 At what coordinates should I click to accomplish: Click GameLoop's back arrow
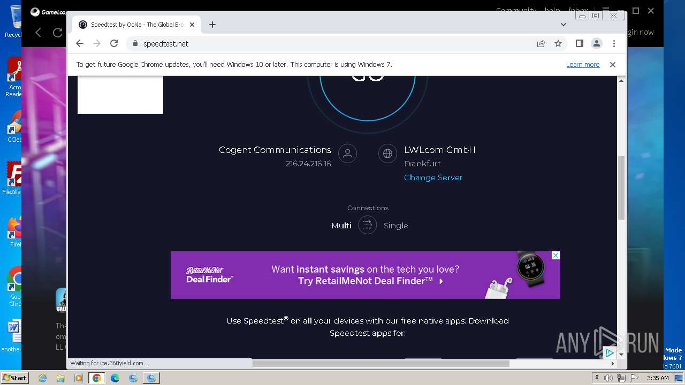click(38, 33)
